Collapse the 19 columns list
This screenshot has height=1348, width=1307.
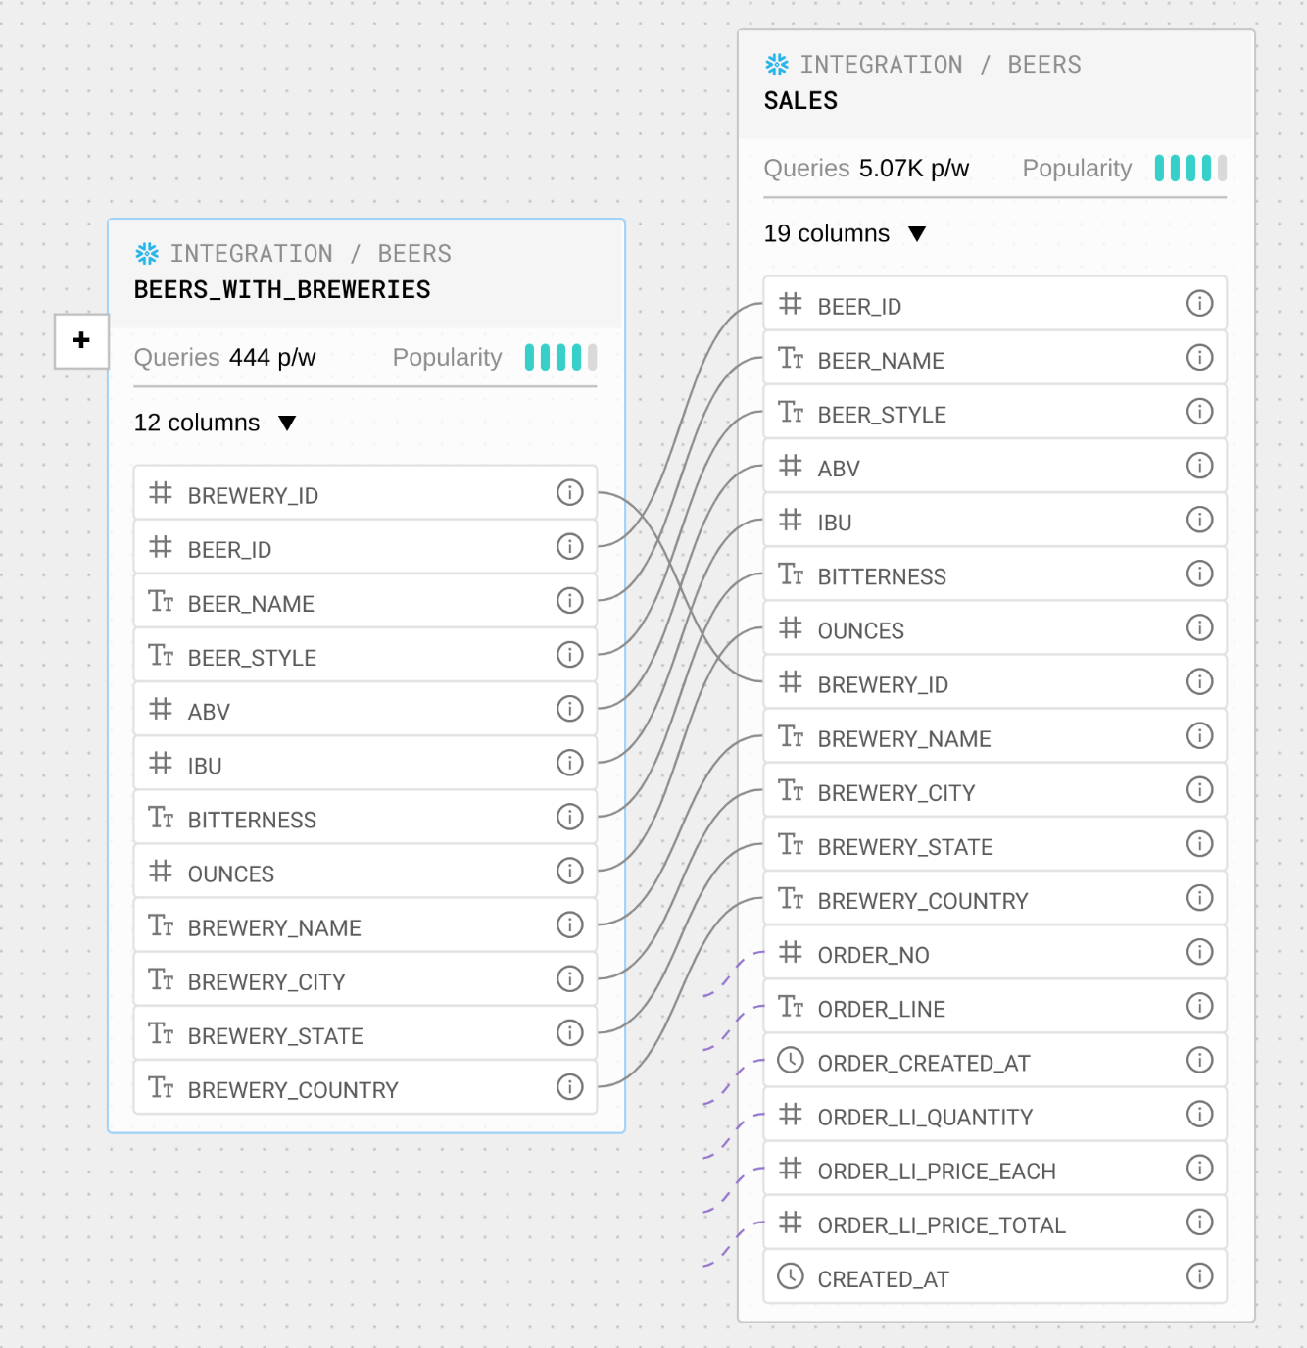tap(917, 234)
